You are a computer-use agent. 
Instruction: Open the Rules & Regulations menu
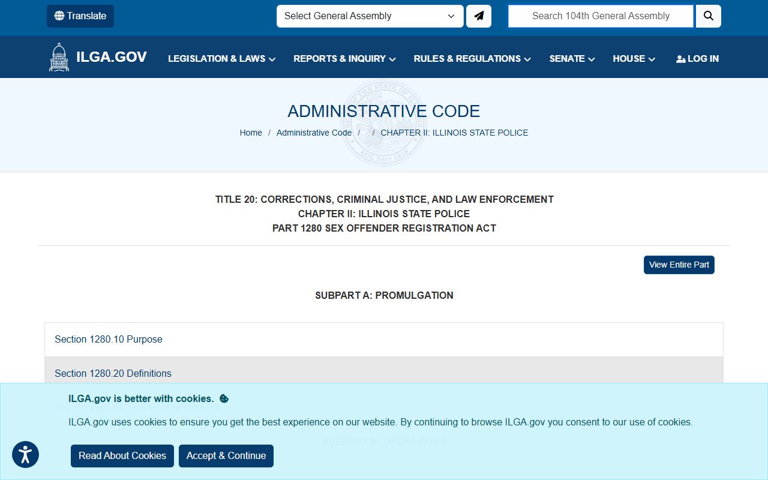click(x=472, y=59)
